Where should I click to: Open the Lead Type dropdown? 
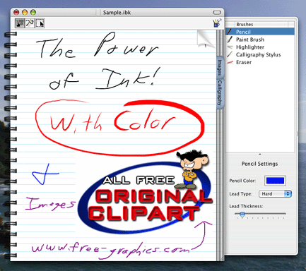click(x=275, y=193)
